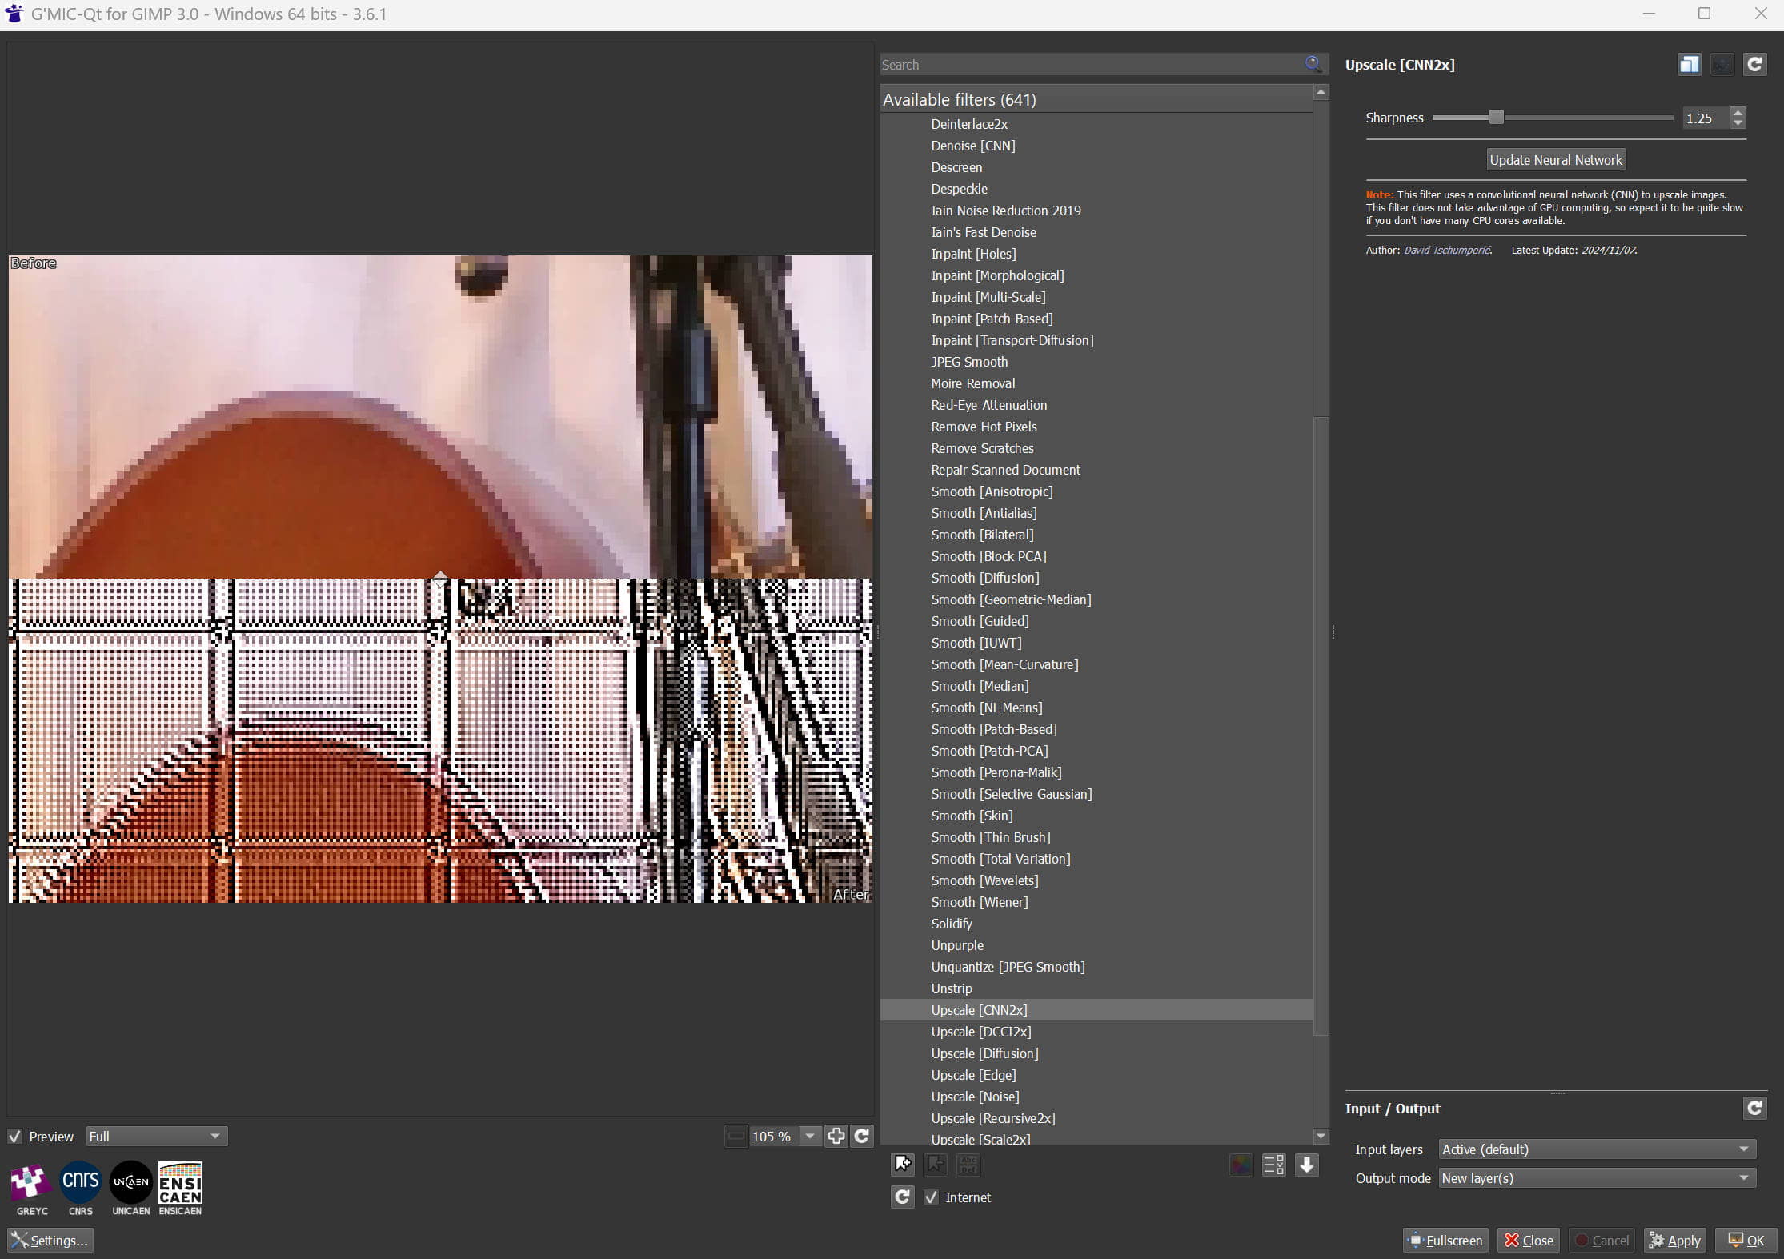This screenshot has height=1259, width=1784.
Task: Open the preview mode 'Full' dropdown
Action: click(x=156, y=1137)
